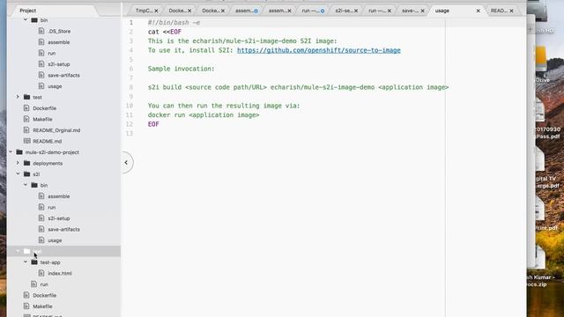Click the folder icon of mule-s2i-demo-project
Image resolution: width=564 pixels, height=317 pixels.
click(19, 152)
